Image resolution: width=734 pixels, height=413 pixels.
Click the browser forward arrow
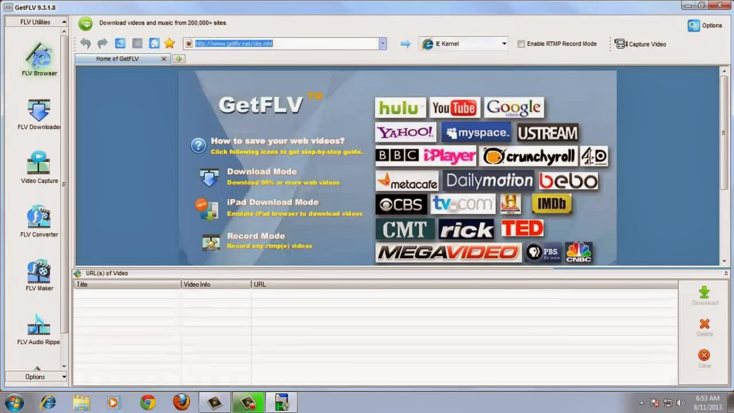[103, 44]
